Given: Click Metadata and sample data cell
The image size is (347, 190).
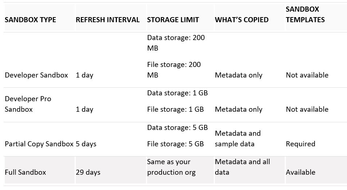Looking at the screenshot, I should (x=238, y=139).
